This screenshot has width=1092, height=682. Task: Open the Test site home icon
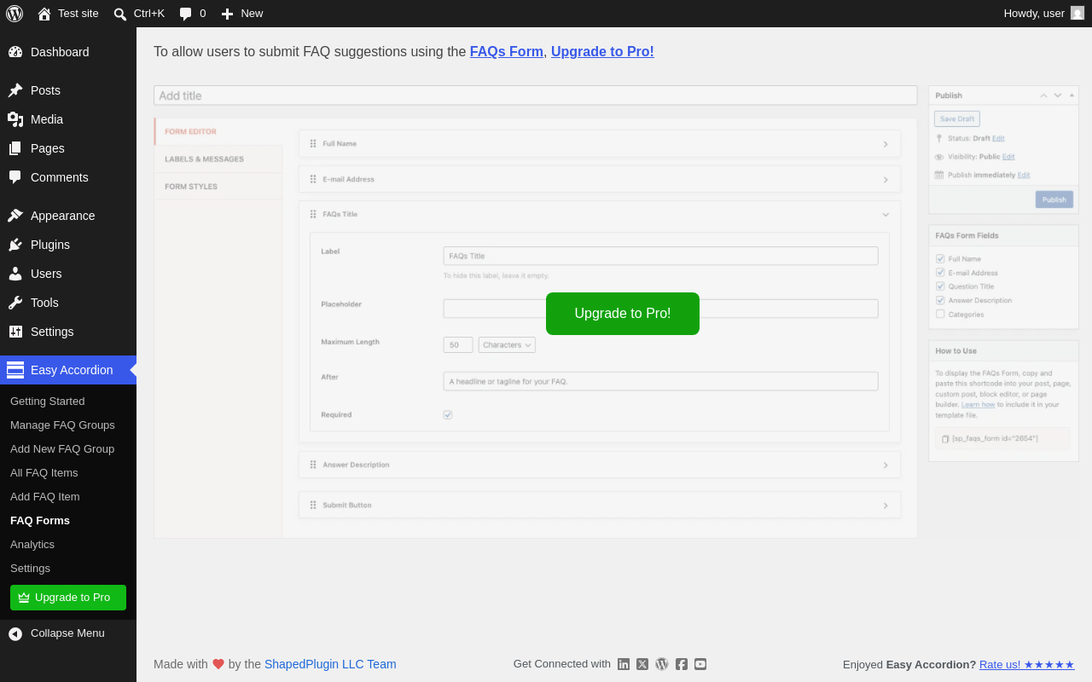[x=44, y=14]
